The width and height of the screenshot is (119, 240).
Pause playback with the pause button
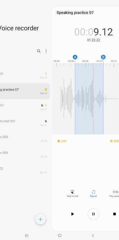coord(93,214)
